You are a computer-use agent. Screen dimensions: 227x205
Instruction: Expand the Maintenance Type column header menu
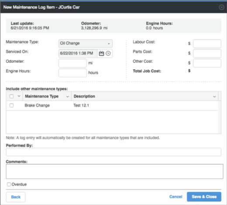point(68,96)
